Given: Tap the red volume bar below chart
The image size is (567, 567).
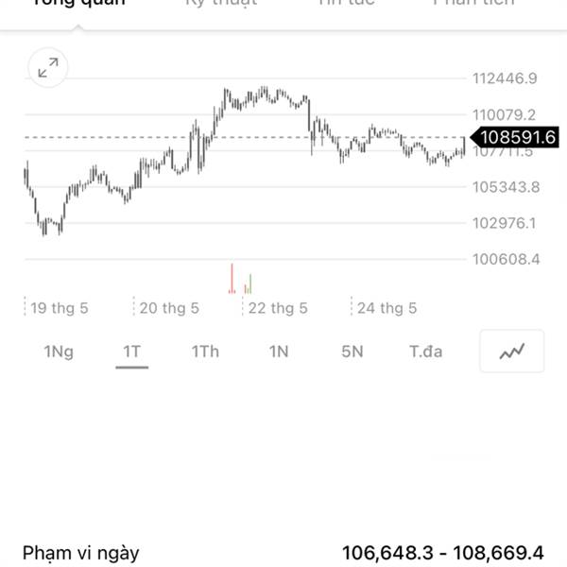Looking at the screenshot, I should pyautogui.click(x=232, y=279).
